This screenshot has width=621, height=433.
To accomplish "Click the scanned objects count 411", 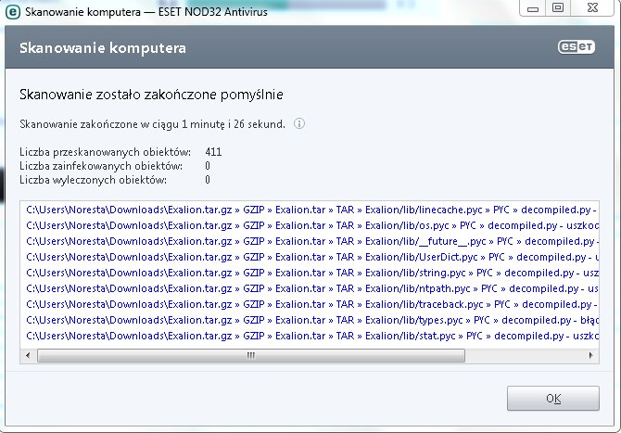I will 213,152.
